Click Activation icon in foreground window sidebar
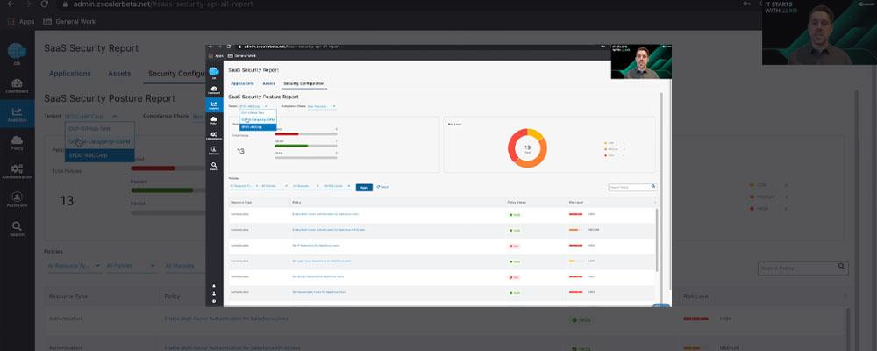 pos(214,151)
